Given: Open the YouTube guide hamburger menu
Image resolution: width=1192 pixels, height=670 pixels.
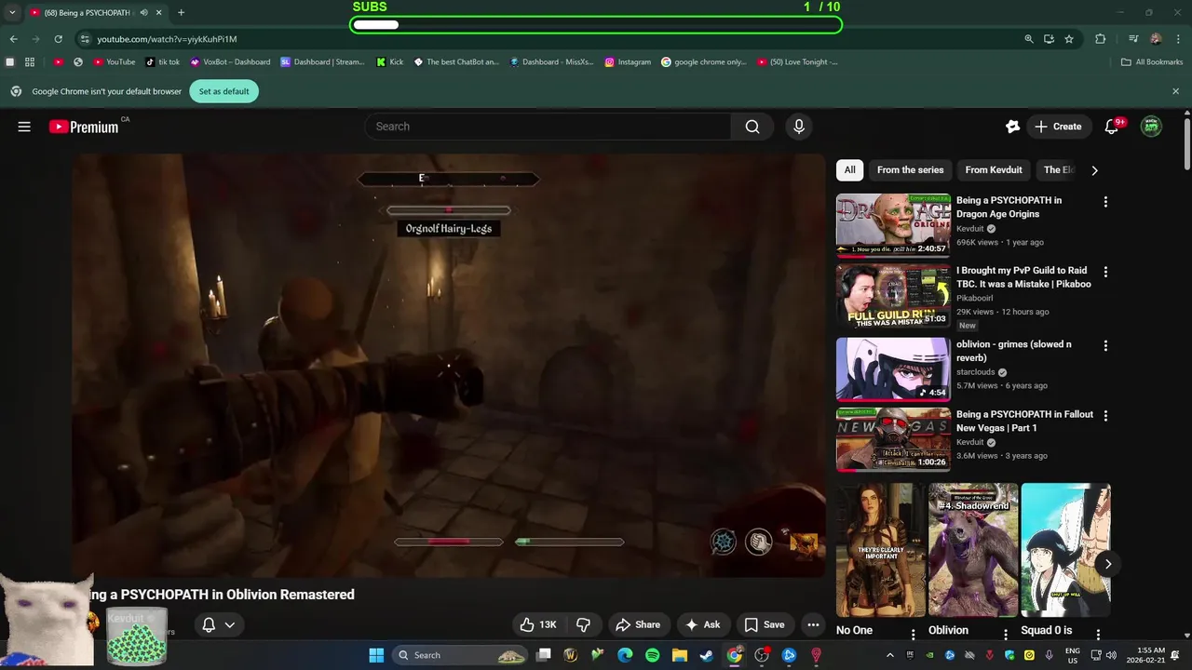Looking at the screenshot, I should coord(24,127).
